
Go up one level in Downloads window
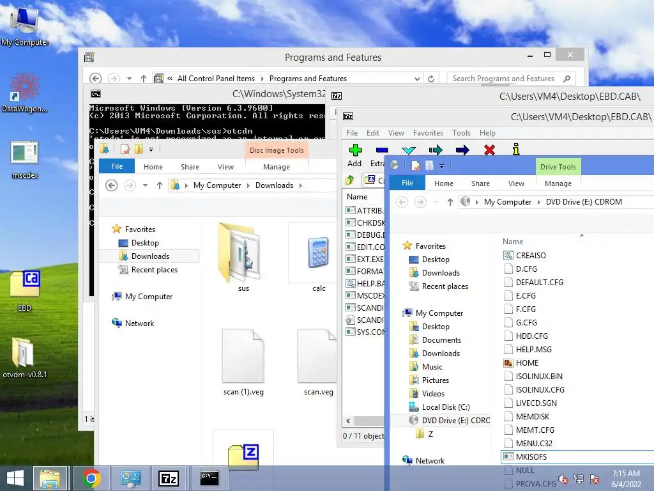click(x=159, y=185)
